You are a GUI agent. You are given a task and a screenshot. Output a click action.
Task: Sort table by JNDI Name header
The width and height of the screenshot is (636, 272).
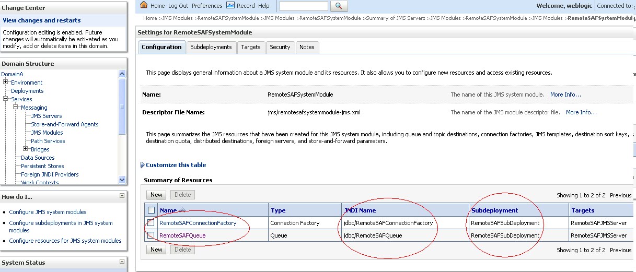coord(360,210)
